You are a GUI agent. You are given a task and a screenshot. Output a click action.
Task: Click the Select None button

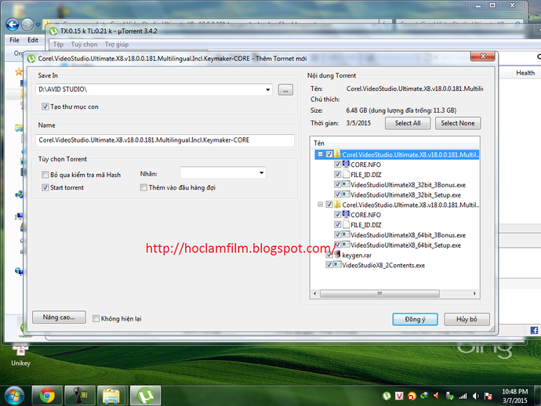(458, 123)
